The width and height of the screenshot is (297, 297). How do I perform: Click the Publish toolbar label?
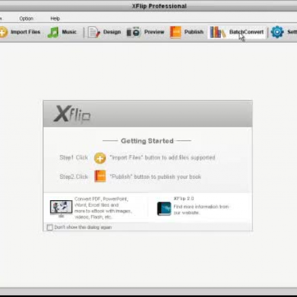(194, 32)
